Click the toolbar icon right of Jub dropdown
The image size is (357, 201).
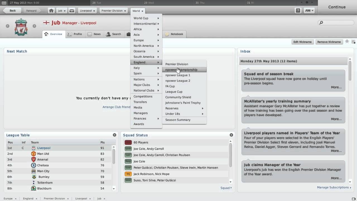pos(72,11)
